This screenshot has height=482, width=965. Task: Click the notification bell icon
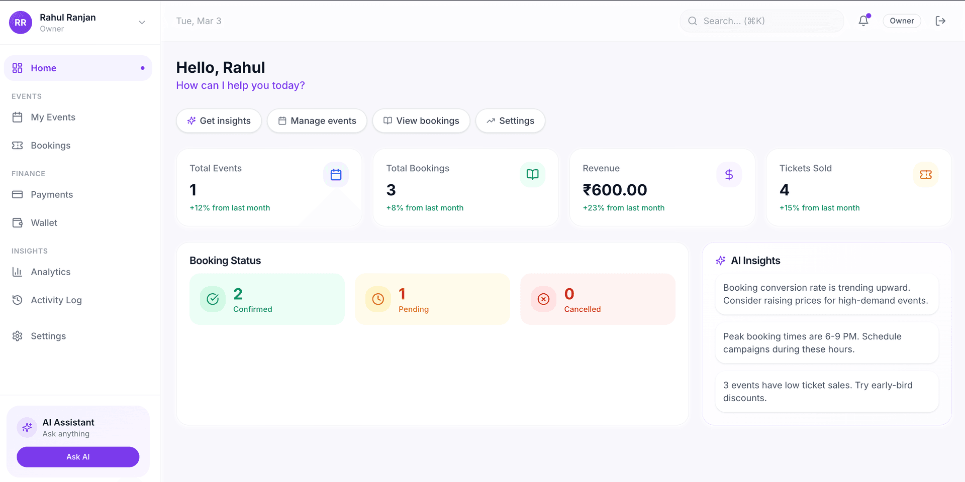click(863, 21)
